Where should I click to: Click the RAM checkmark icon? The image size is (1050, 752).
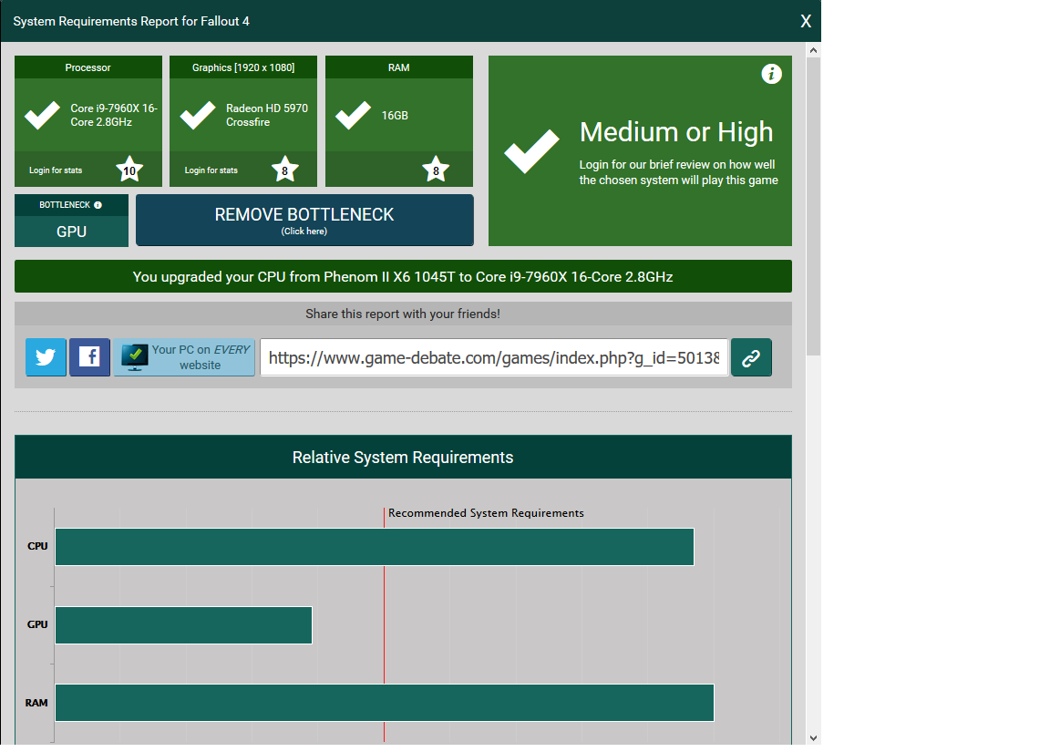(353, 115)
